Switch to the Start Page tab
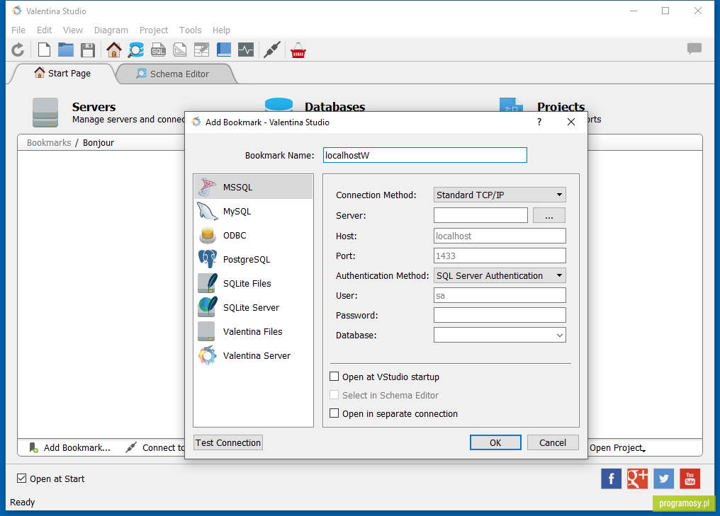 coord(63,74)
